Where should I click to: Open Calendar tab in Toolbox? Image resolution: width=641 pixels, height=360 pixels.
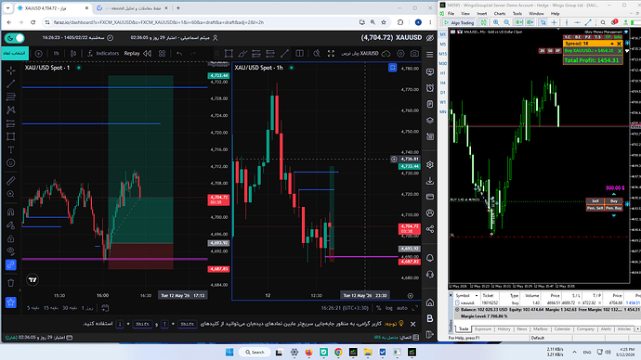(x=562, y=329)
